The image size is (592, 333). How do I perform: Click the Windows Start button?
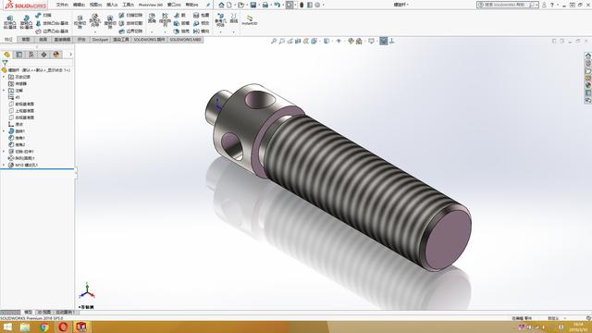7,327
